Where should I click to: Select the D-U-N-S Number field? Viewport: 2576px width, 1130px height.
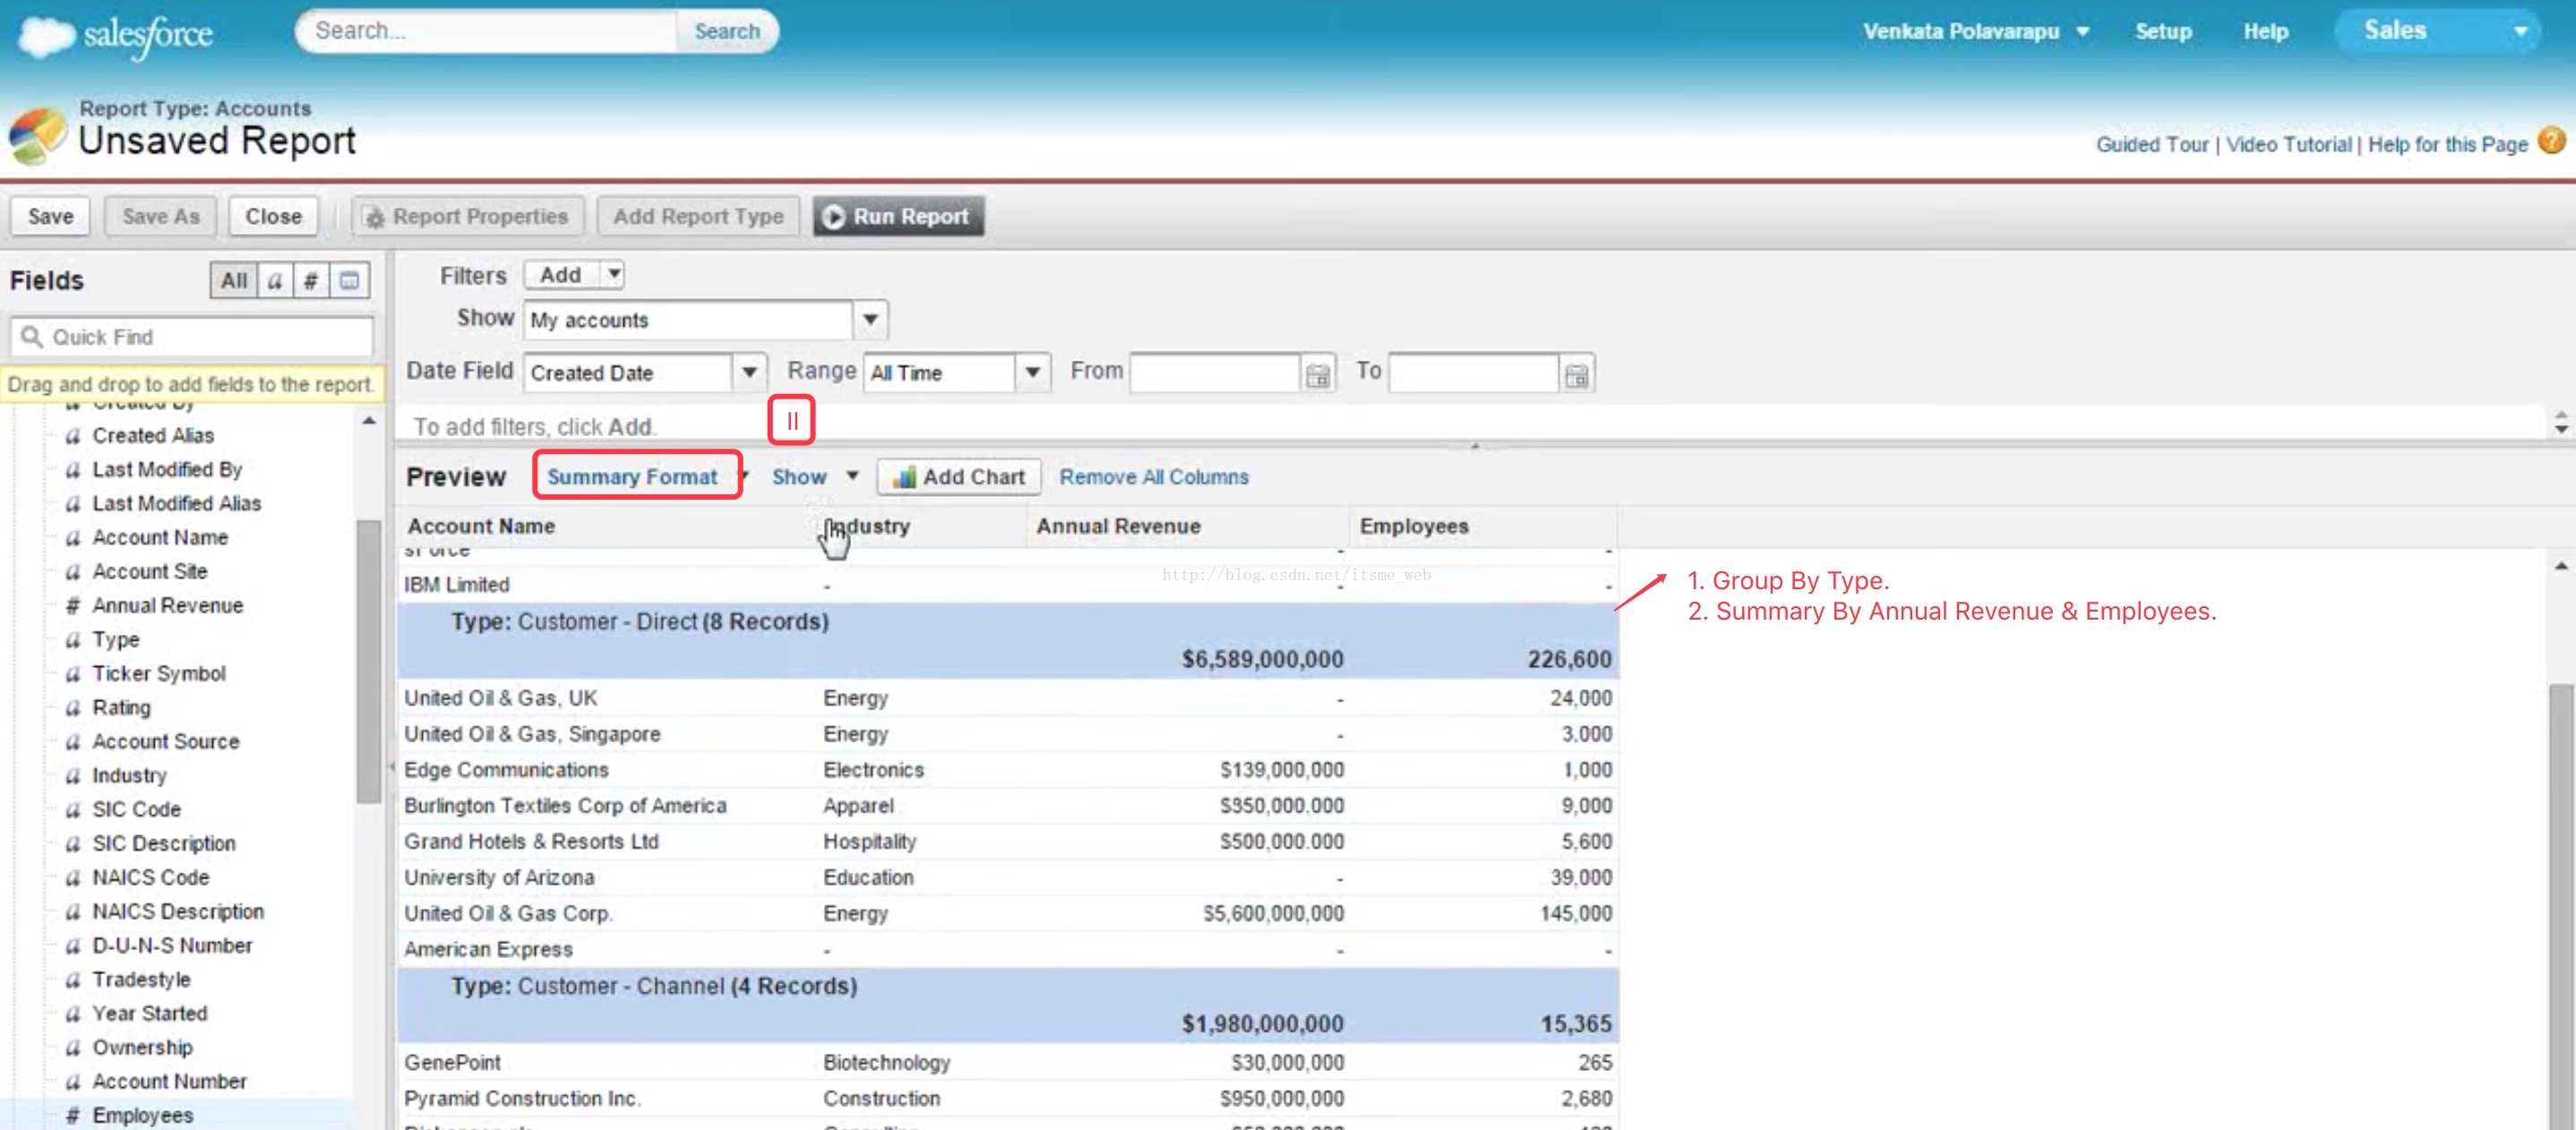coord(171,946)
